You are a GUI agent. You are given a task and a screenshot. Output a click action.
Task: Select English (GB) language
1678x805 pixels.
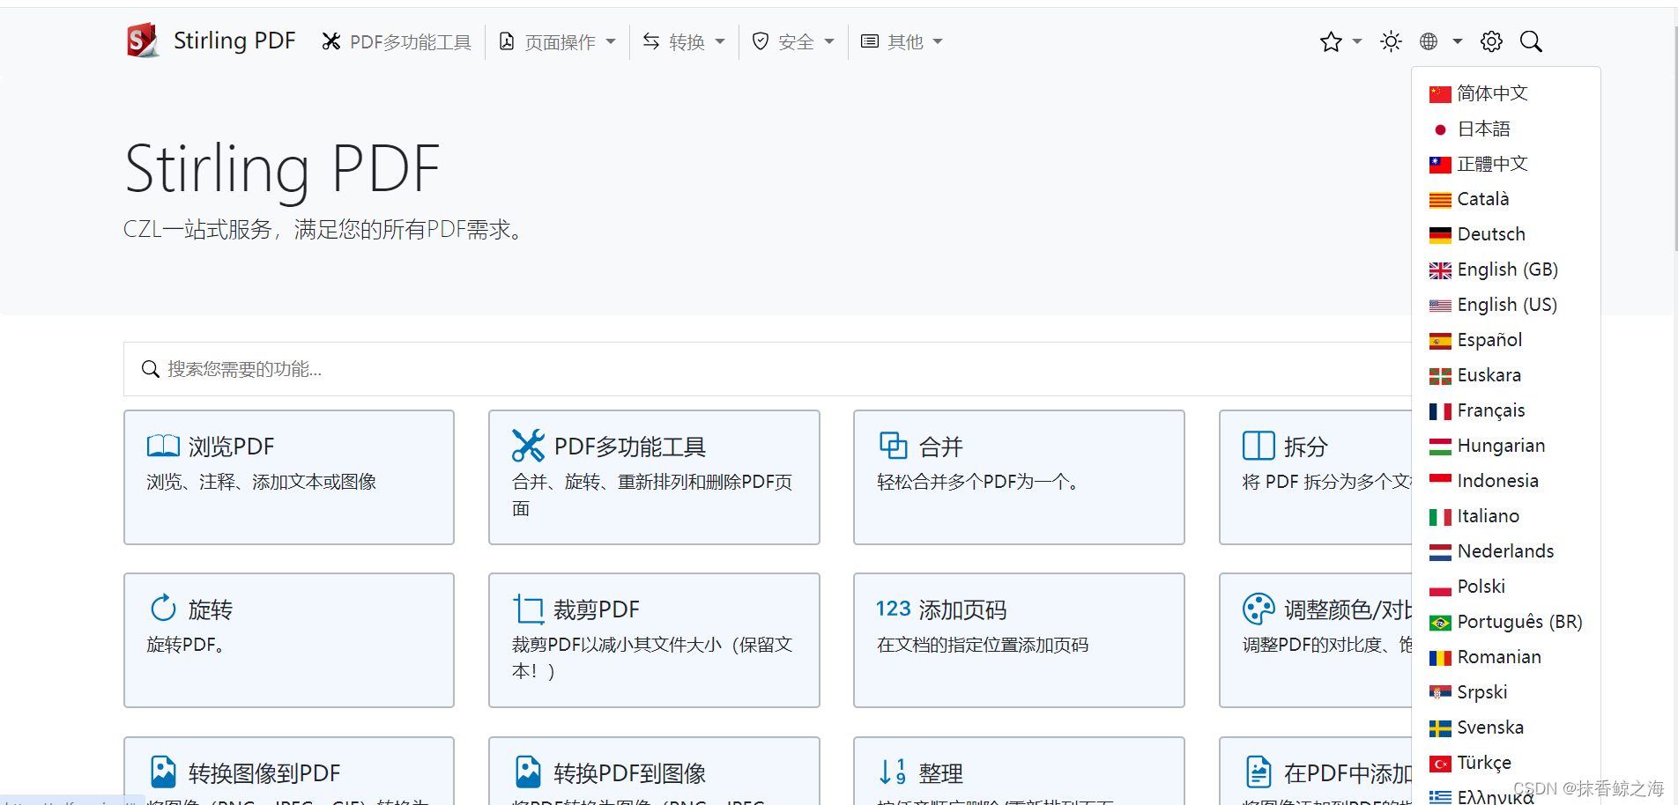1505,270
